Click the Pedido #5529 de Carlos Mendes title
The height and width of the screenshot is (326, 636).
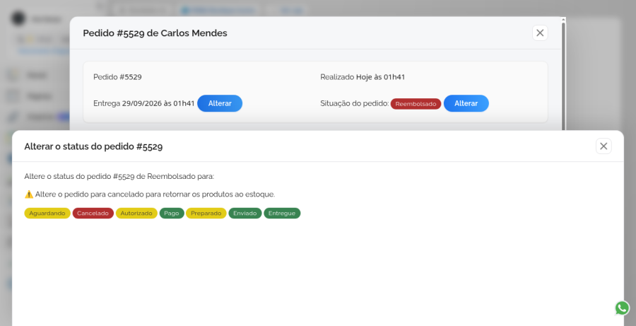point(155,33)
